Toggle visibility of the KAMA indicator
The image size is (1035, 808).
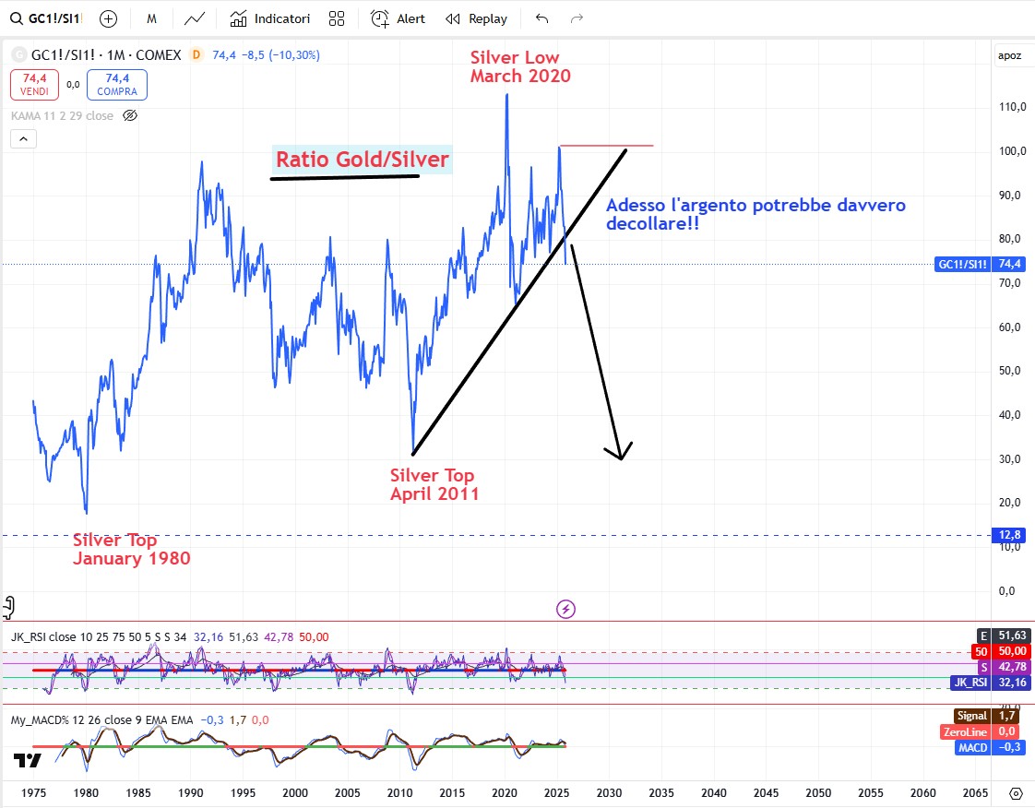(x=130, y=115)
